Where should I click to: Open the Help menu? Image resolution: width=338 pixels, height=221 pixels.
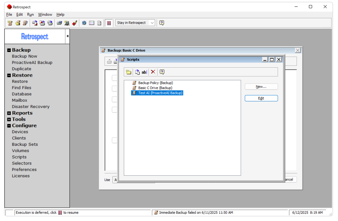coord(60,15)
